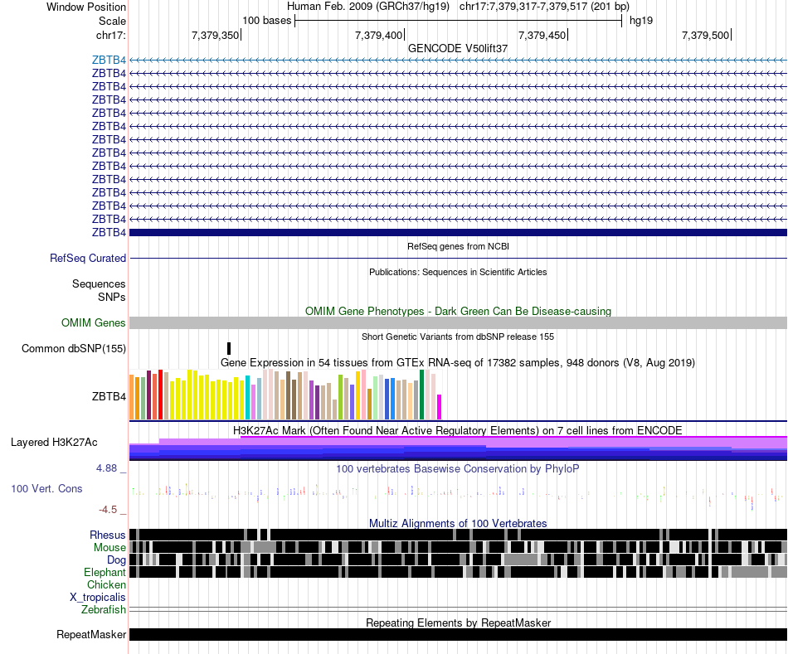Click the Zebrafish species label

coord(104,610)
